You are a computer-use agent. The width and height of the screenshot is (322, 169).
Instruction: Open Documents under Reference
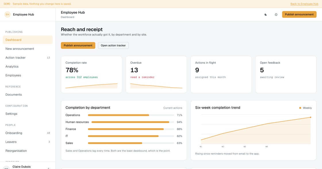28,95
